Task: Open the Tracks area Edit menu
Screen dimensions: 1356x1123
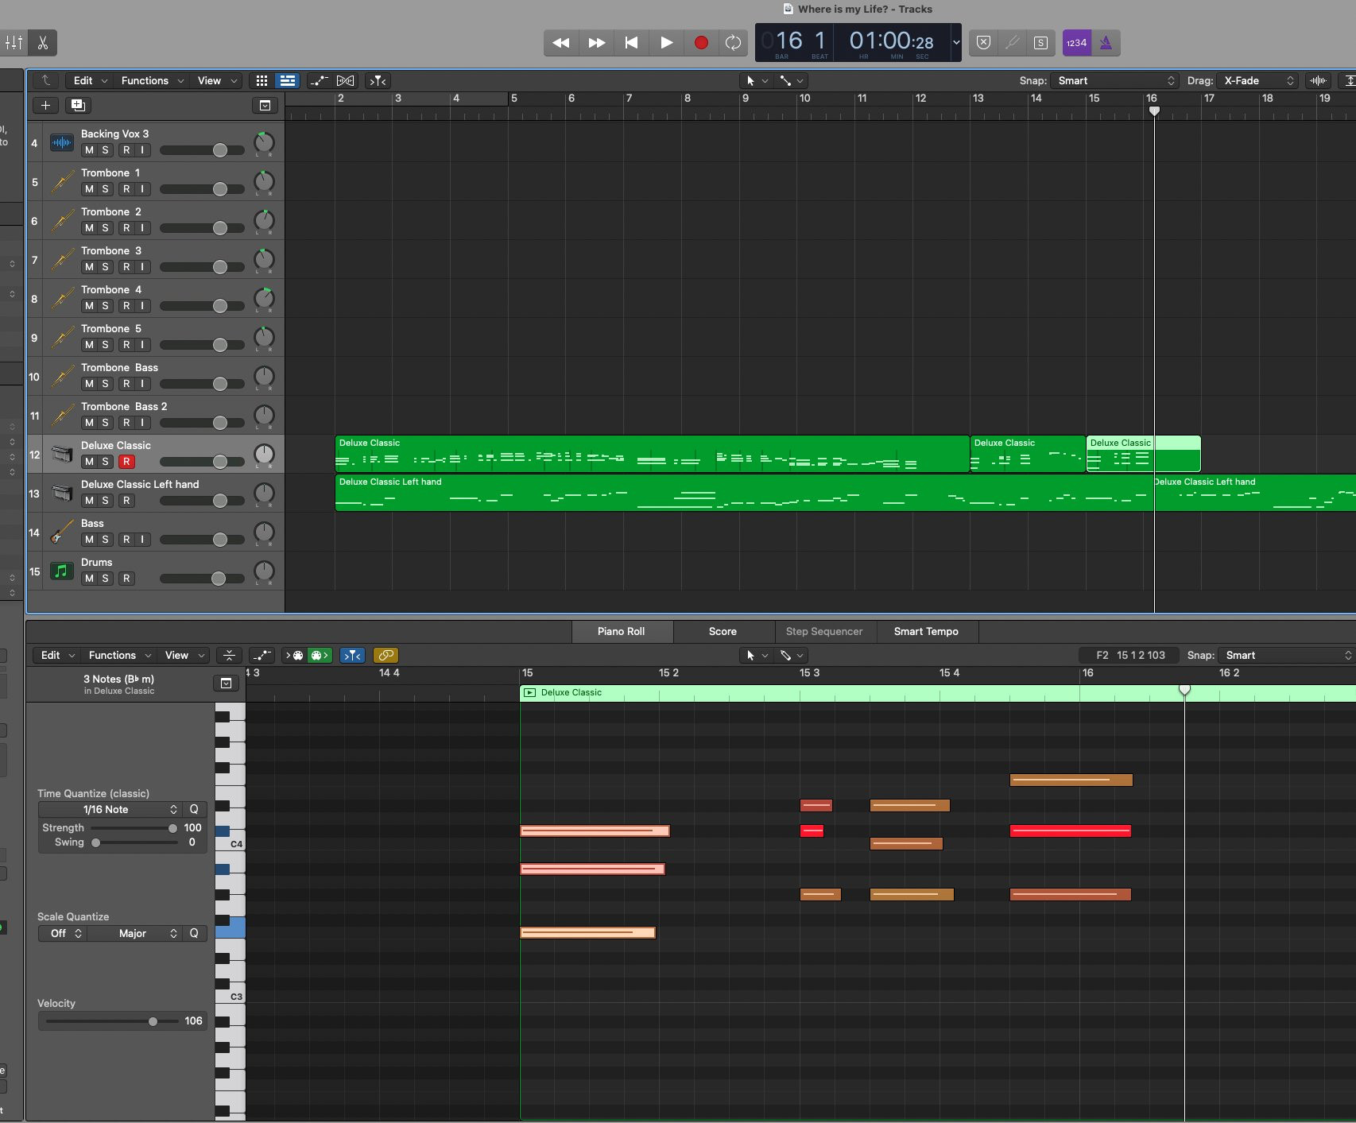Action: 90,80
